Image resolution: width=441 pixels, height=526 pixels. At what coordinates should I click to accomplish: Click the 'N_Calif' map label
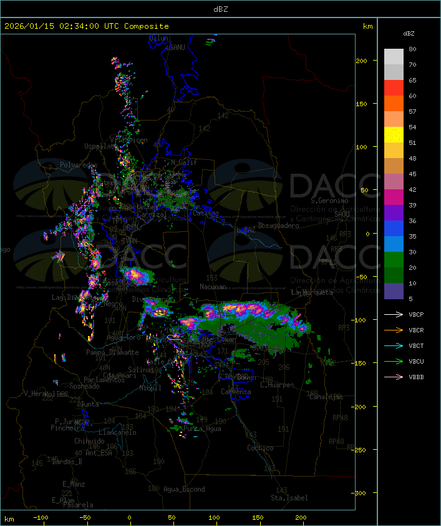(x=184, y=162)
